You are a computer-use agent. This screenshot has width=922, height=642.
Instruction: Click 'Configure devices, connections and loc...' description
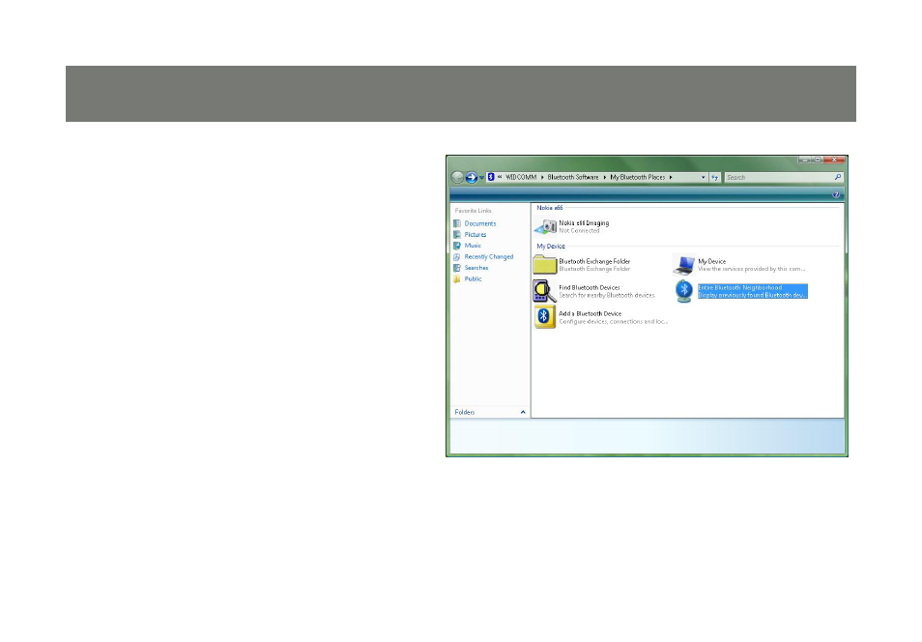coord(614,322)
